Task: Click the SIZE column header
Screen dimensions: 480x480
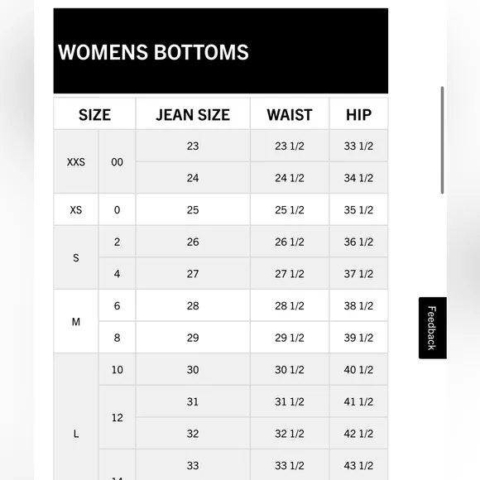Action: point(94,114)
